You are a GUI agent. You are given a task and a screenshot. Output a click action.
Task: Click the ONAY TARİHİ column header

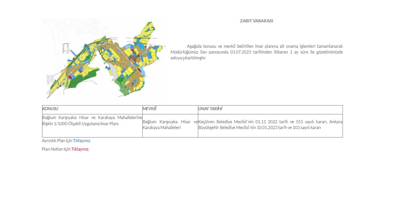pos(270,110)
